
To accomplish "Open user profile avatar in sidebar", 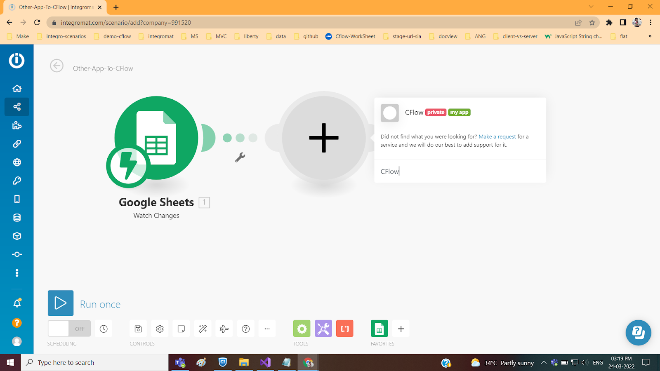I will pos(17,341).
